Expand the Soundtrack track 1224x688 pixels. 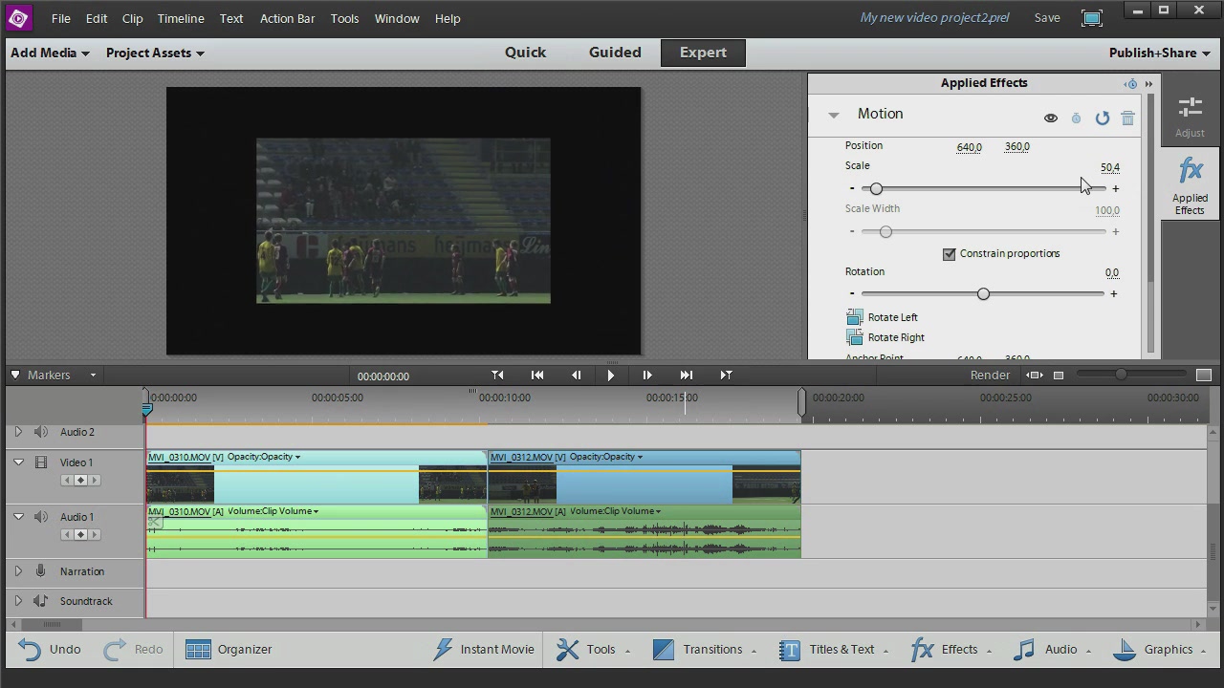(x=17, y=601)
